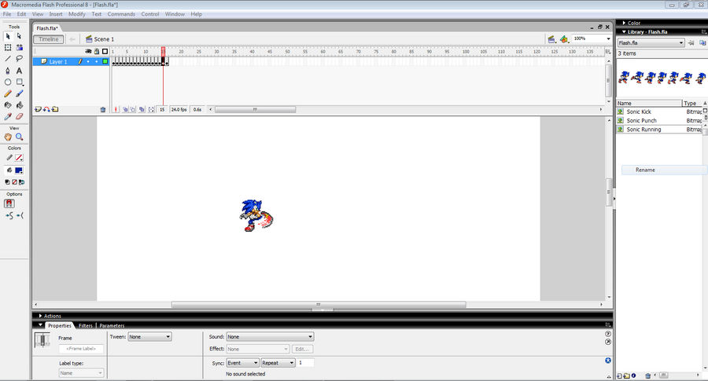Choose the Free Transform tool
This screenshot has height=381, width=708.
click(8, 47)
